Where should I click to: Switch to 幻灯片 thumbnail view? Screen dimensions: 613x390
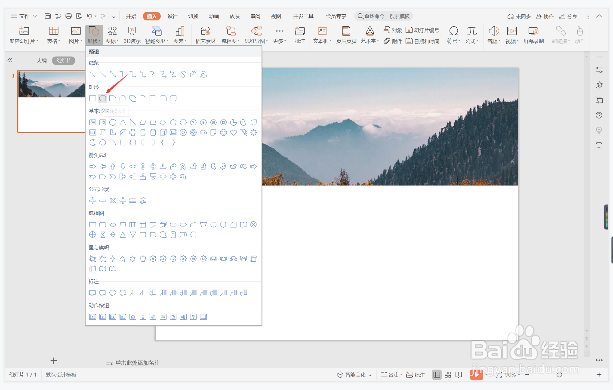pos(64,61)
